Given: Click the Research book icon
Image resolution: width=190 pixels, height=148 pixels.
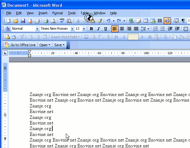Looking at the screenshot, I should tap(69, 21).
